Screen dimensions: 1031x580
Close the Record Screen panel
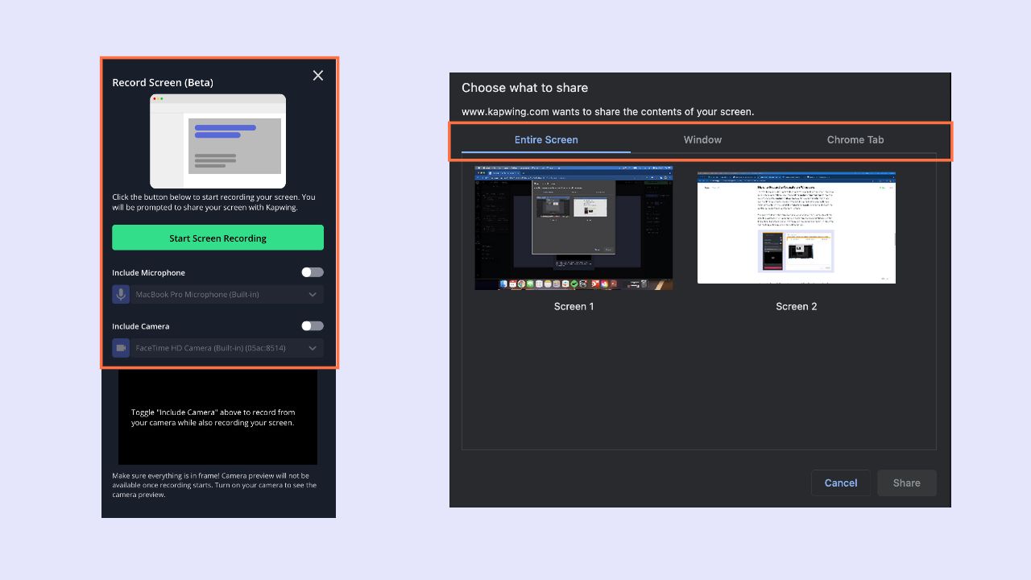318,76
